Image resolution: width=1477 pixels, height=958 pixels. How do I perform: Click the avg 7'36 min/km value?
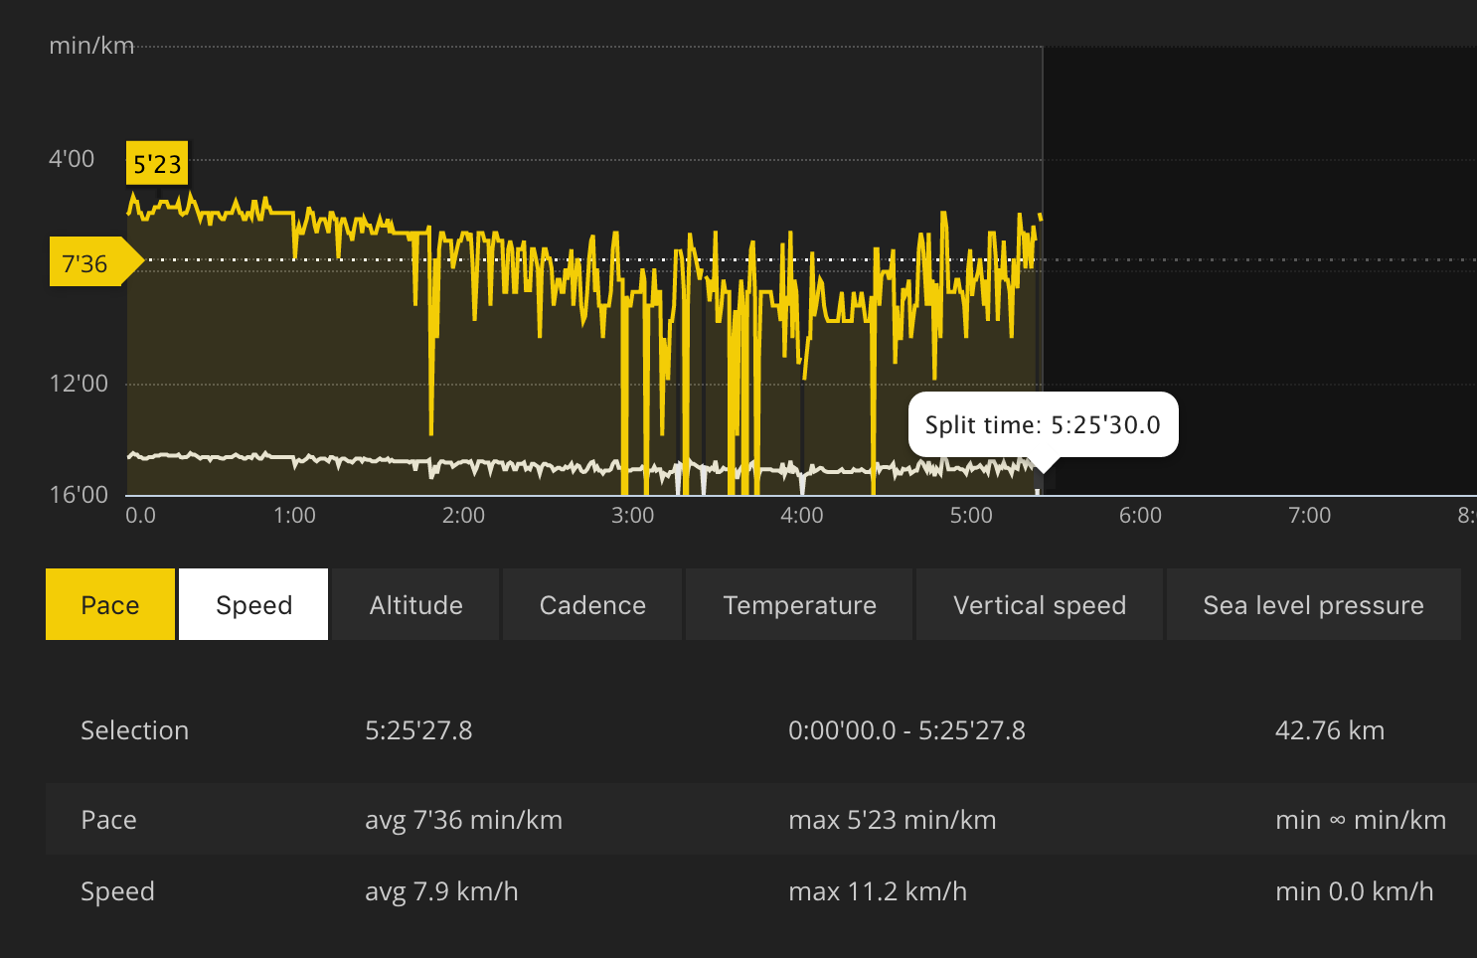point(463,820)
